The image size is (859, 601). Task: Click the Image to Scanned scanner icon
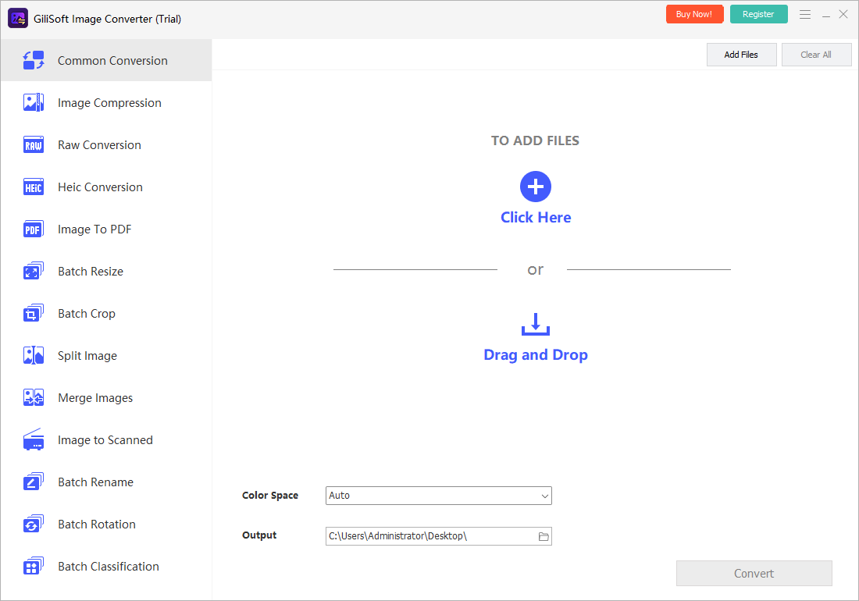coord(34,439)
